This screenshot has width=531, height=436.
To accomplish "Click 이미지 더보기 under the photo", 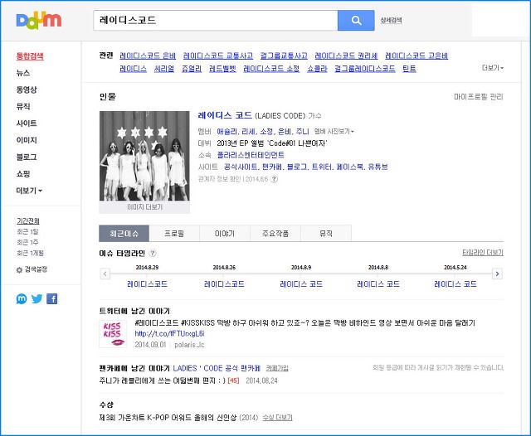I will [144, 207].
